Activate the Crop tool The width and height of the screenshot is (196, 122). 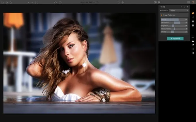(193, 37)
